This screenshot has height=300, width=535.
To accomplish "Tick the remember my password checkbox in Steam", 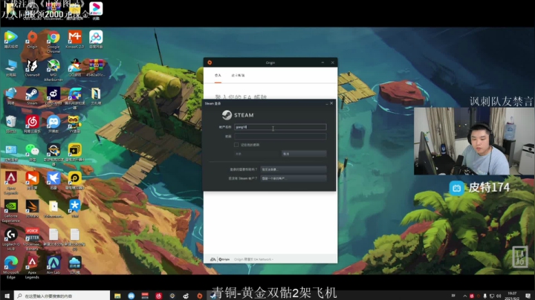I will coord(236,145).
